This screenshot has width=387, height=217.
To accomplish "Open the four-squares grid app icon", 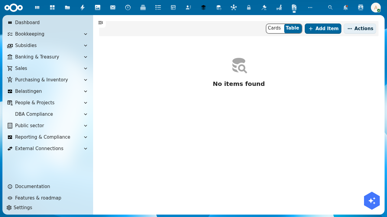I will coord(52,8).
